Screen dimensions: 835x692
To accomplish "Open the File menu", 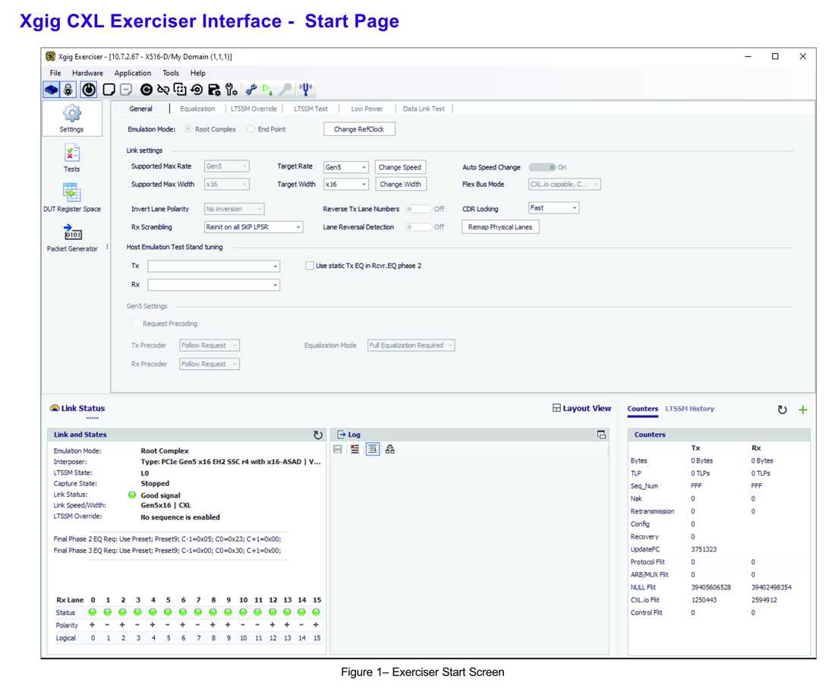I will click(x=55, y=73).
